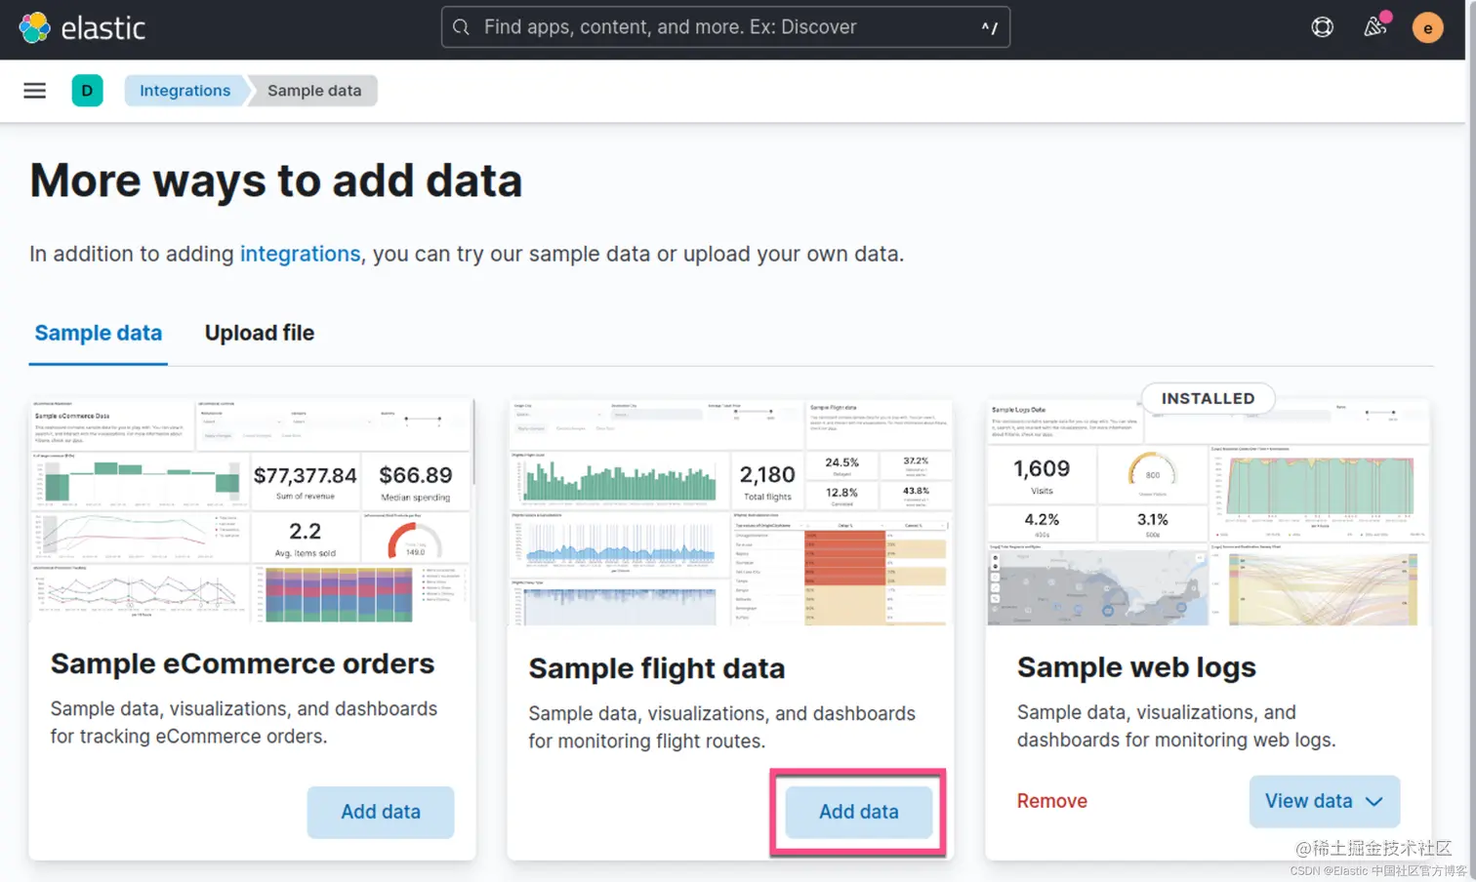Click the Sample data breadcrumb

pos(312,90)
